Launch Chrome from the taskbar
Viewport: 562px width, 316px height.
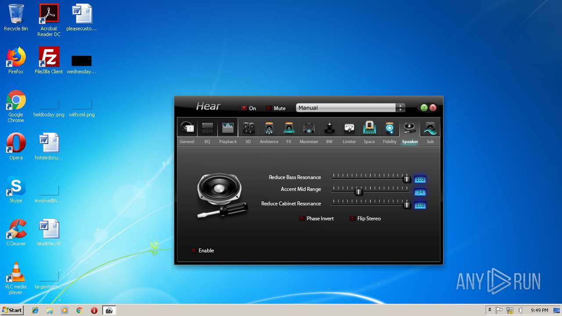click(x=79, y=310)
